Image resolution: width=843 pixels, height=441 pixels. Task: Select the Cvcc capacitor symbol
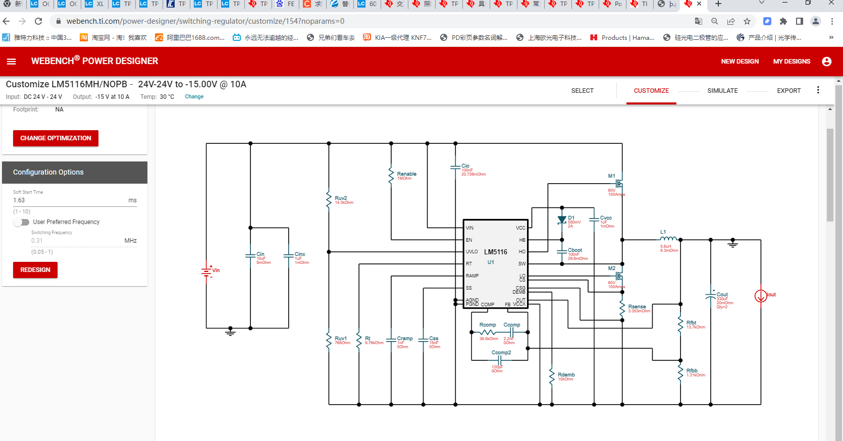(x=594, y=220)
